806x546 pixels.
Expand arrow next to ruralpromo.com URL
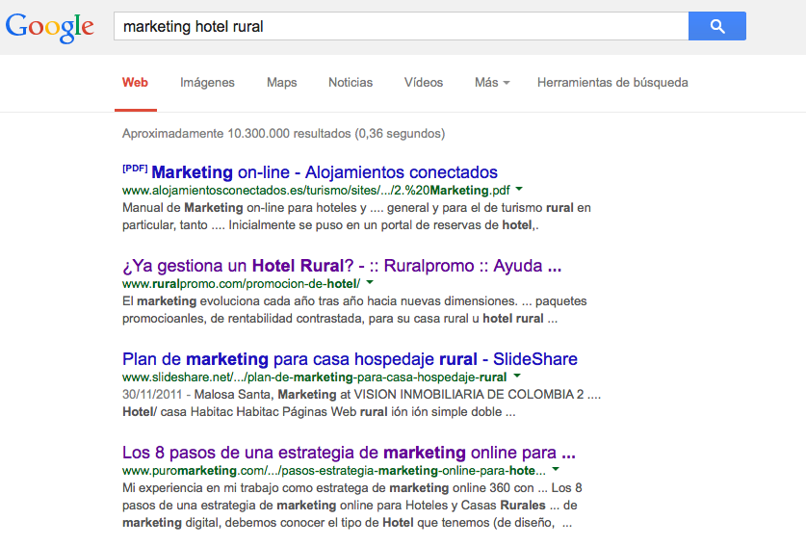(370, 283)
